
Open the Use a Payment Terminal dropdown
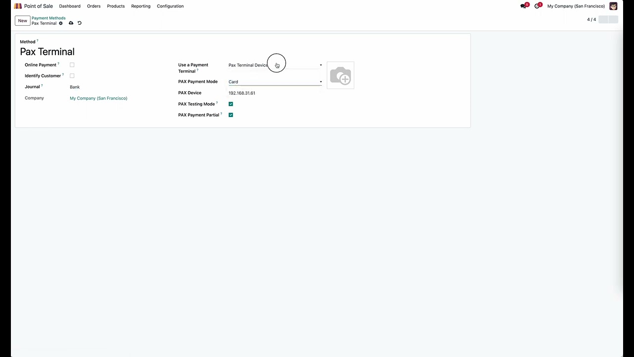coord(275,65)
